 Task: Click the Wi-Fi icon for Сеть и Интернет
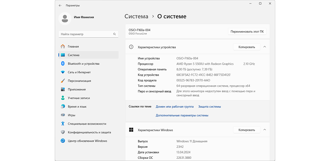point(63,72)
